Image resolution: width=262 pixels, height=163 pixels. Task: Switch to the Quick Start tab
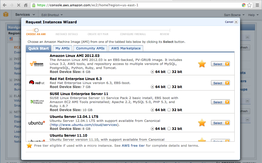tap(39, 48)
